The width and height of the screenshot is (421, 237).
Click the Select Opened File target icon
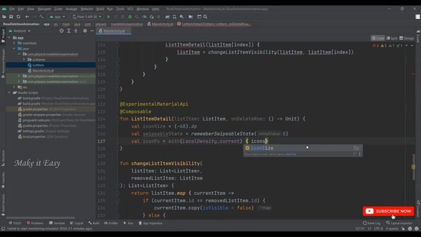(61, 31)
